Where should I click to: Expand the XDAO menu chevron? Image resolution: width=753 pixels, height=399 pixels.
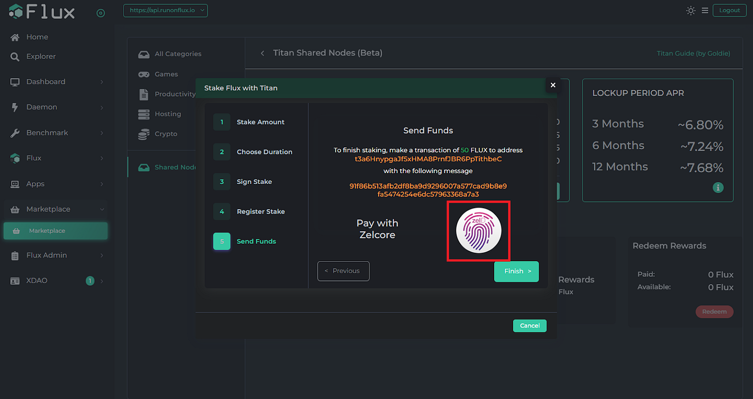(102, 281)
